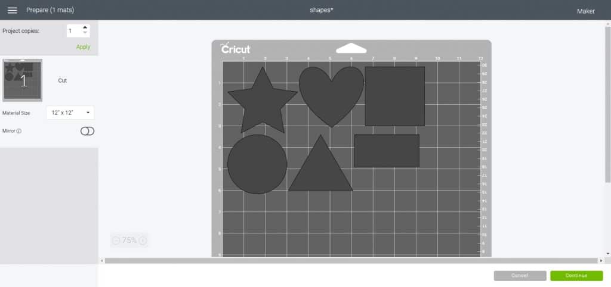Click the green Continue button
611x287 pixels.
pos(576,276)
